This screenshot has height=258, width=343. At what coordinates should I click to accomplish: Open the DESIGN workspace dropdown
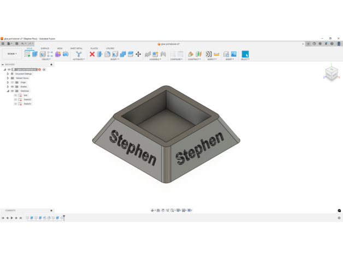[11, 54]
